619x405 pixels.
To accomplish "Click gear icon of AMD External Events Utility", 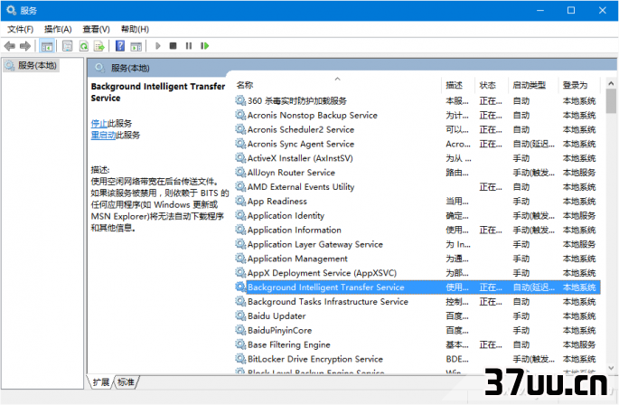I will (x=240, y=186).
